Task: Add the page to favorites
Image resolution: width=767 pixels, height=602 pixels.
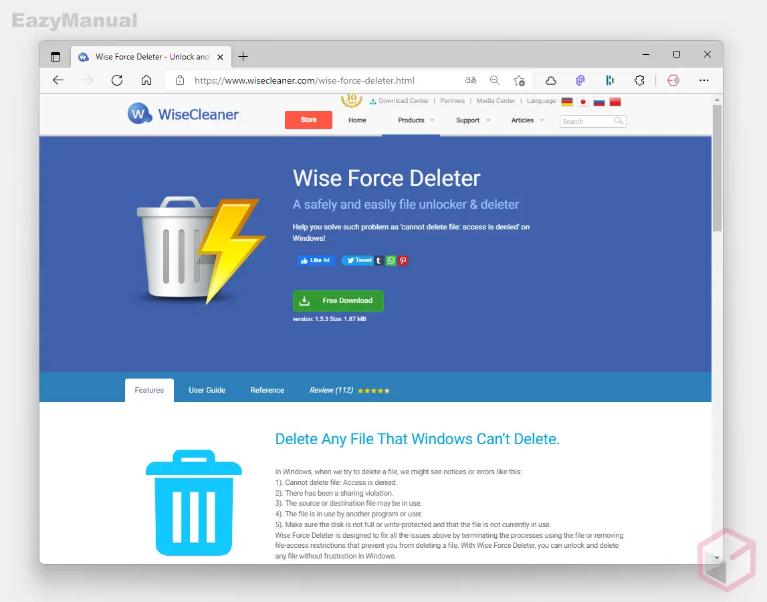Action: click(x=520, y=80)
